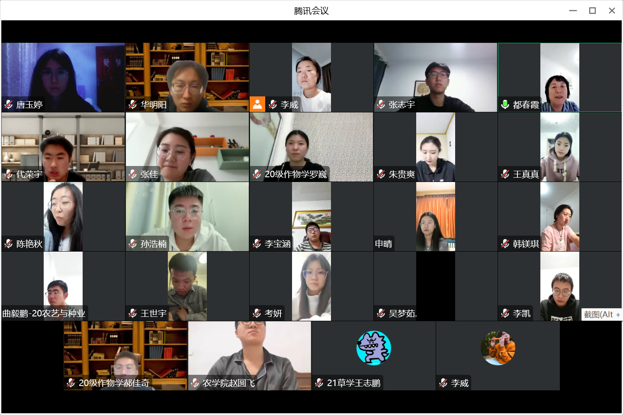Click muted mic icon beside 王世宇

tap(133, 313)
